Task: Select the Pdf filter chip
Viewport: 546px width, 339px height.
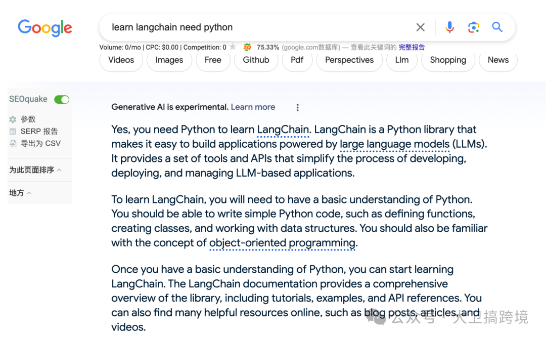Action: click(297, 60)
